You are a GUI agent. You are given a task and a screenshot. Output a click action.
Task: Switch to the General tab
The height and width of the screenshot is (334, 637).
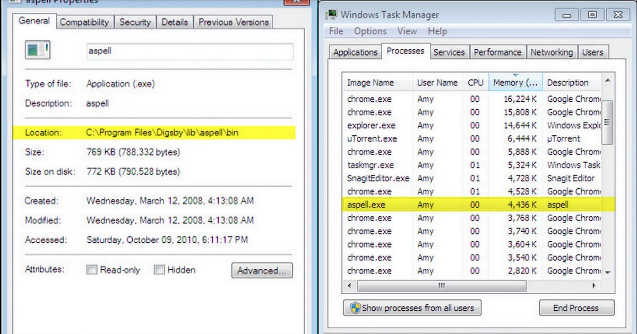(34, 21)
